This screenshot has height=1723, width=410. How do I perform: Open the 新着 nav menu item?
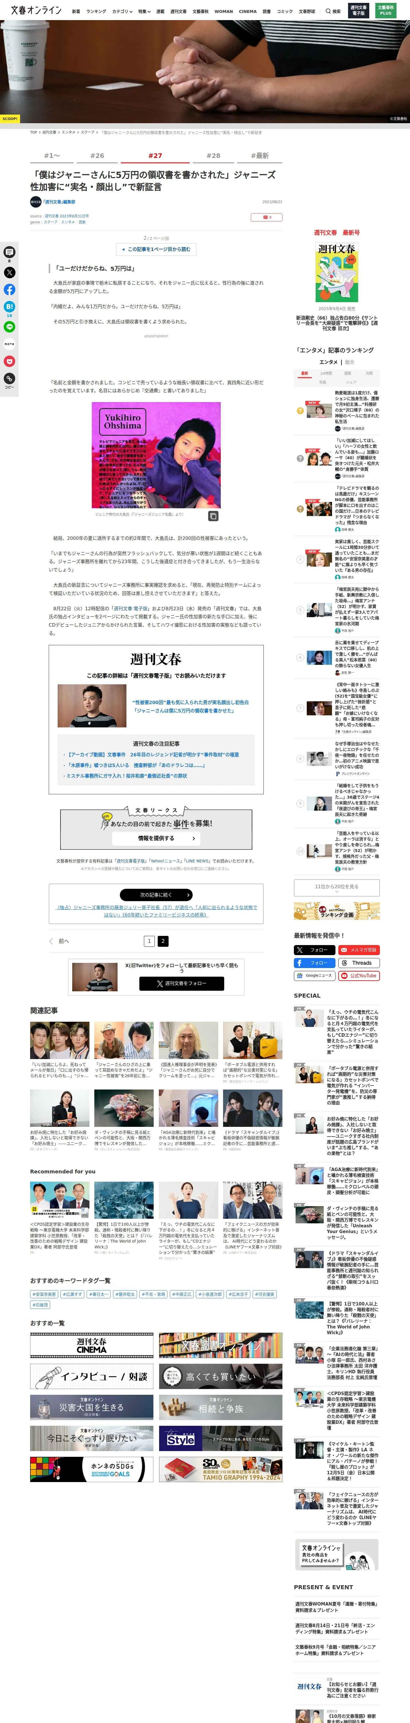pos(76,11)
